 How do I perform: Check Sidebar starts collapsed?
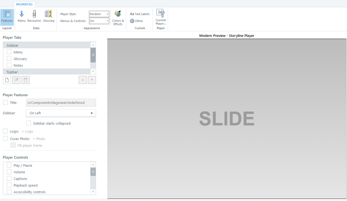[x=28, y=123]
